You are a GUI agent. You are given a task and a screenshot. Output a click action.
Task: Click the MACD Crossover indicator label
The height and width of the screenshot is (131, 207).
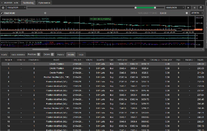point(27,43)
